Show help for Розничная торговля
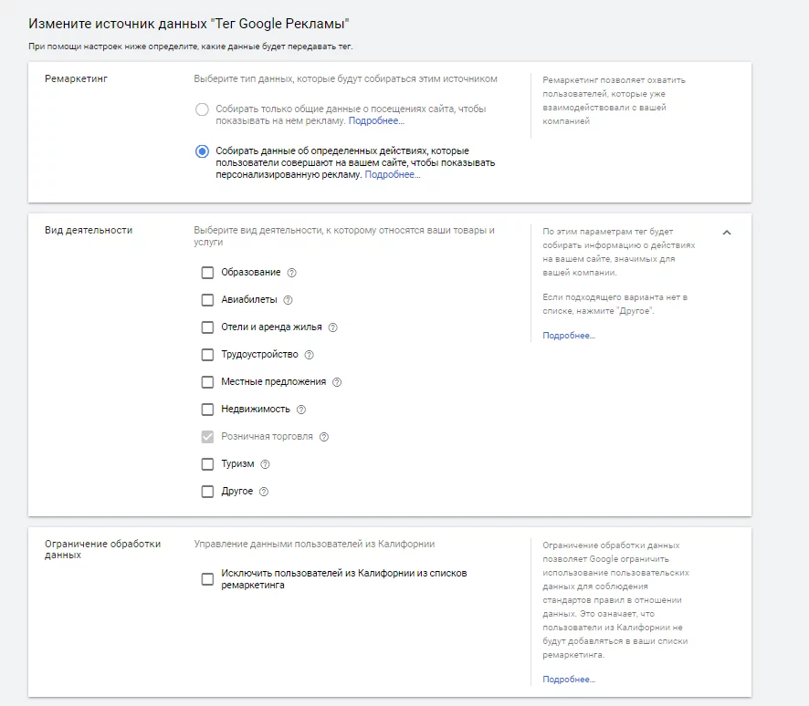809x706 pixels. coord(324,437)
